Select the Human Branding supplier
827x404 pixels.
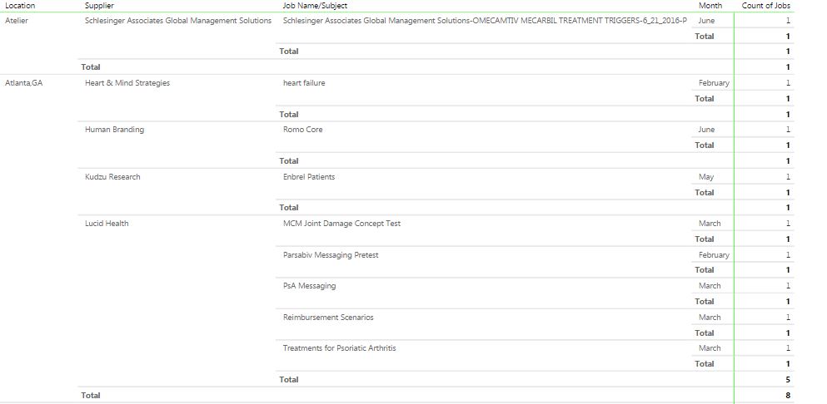tap(114, 130)
